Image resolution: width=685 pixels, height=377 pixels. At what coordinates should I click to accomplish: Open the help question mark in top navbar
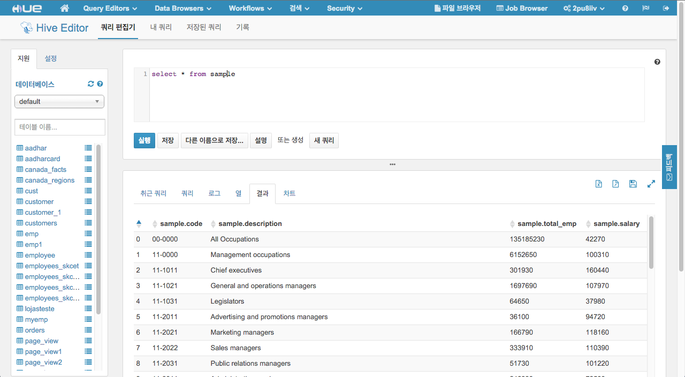pyautogui.click(x=625, y=8)
